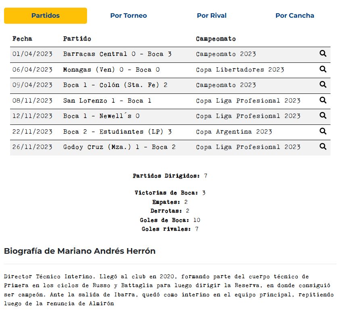
Task: Click Copa Liga Profesional 2023 in Godoy Cruz row
Action: tap(248, 147)
